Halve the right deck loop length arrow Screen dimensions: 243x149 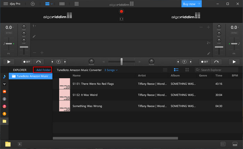[178, 62]
